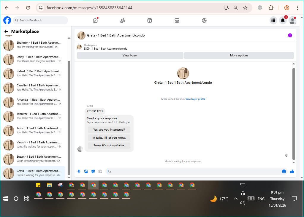Click the sticker picker icon

point(93,171)
